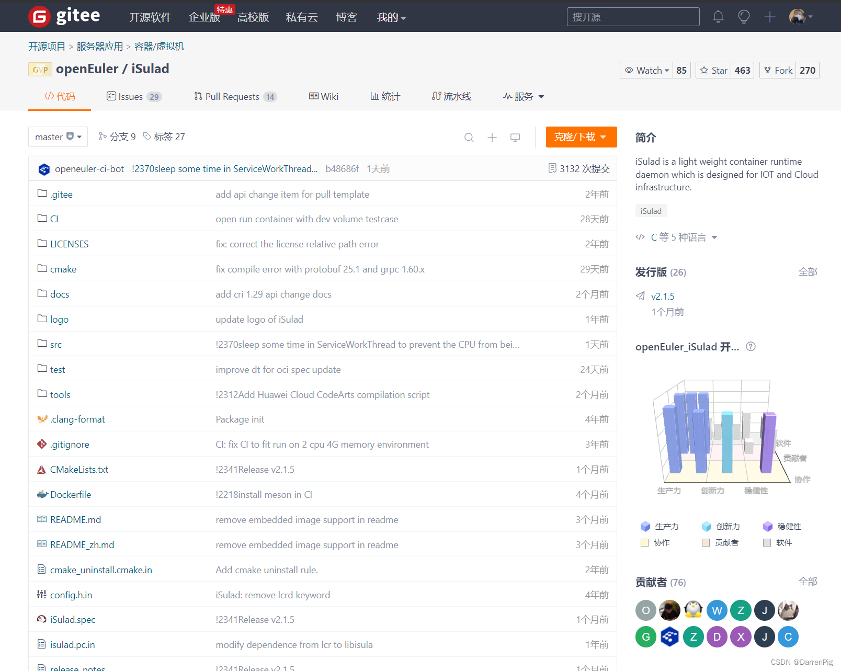Toggle 创新力 legend series

point(721,526)
